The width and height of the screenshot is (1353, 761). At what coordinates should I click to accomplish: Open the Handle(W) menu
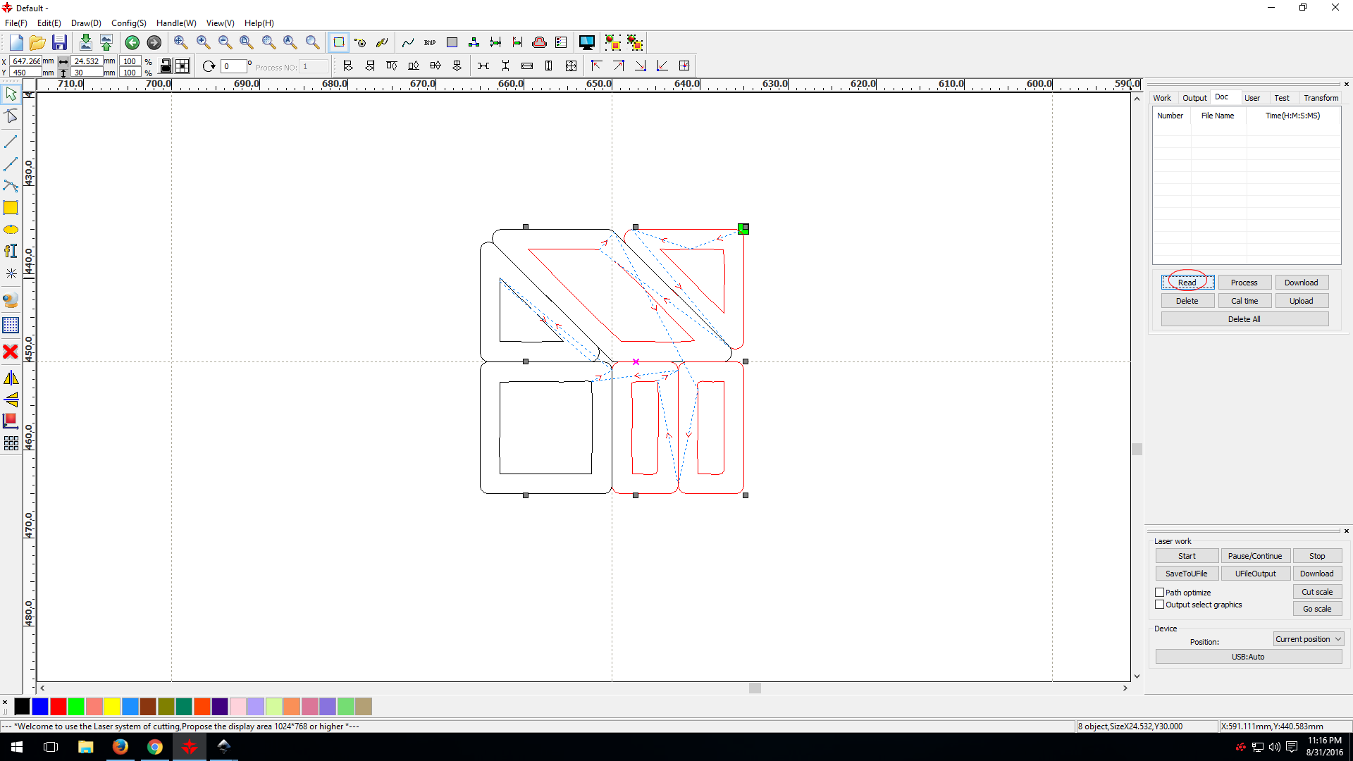176,23
